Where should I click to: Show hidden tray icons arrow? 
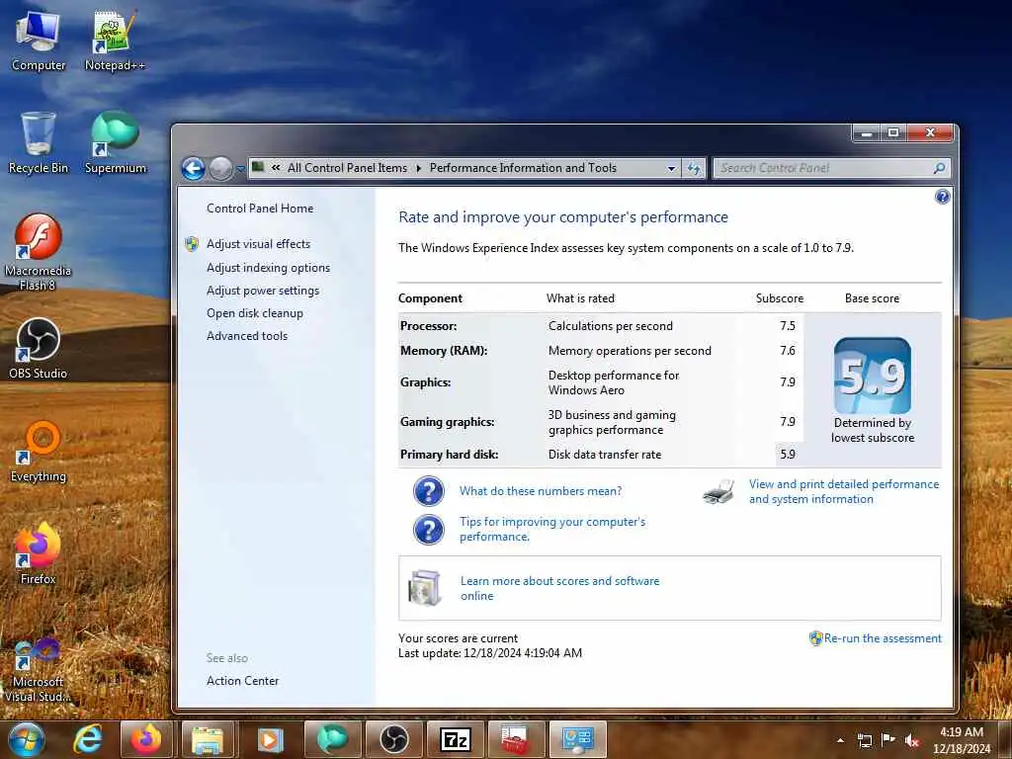pos(840,740)
